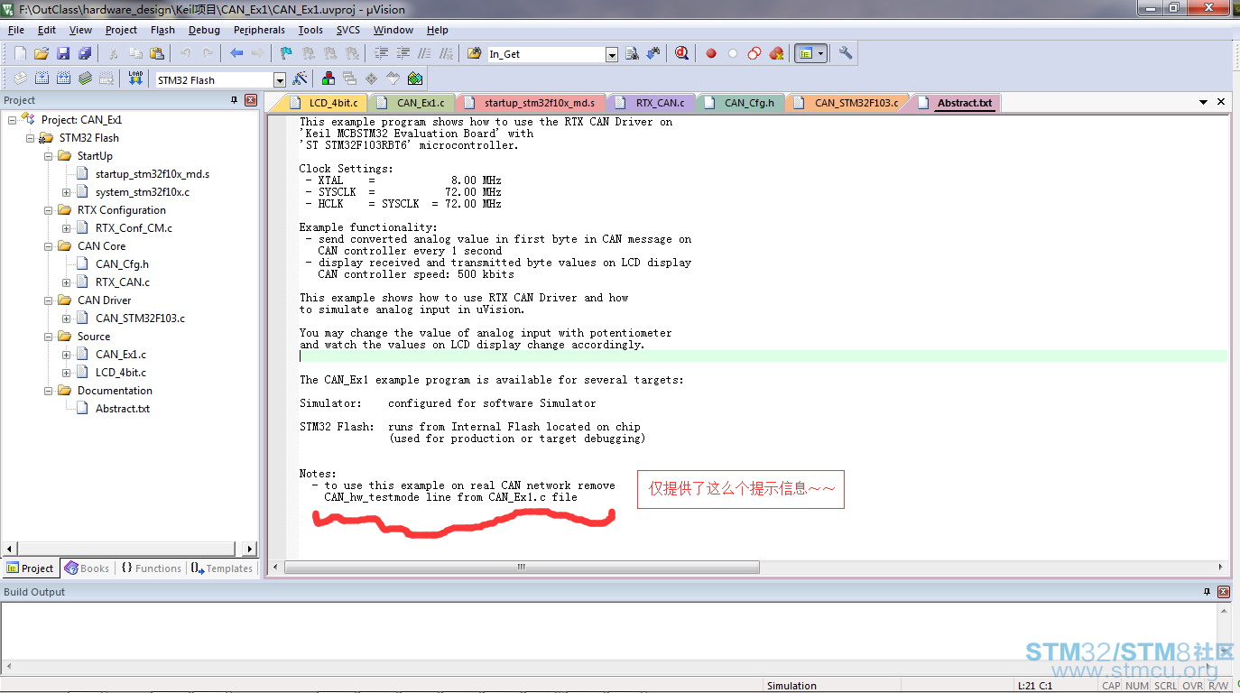Create a new file with the toolbar icon
Image resolution: width=1240 pixels, height=693 pixels.
click(20, 53)
